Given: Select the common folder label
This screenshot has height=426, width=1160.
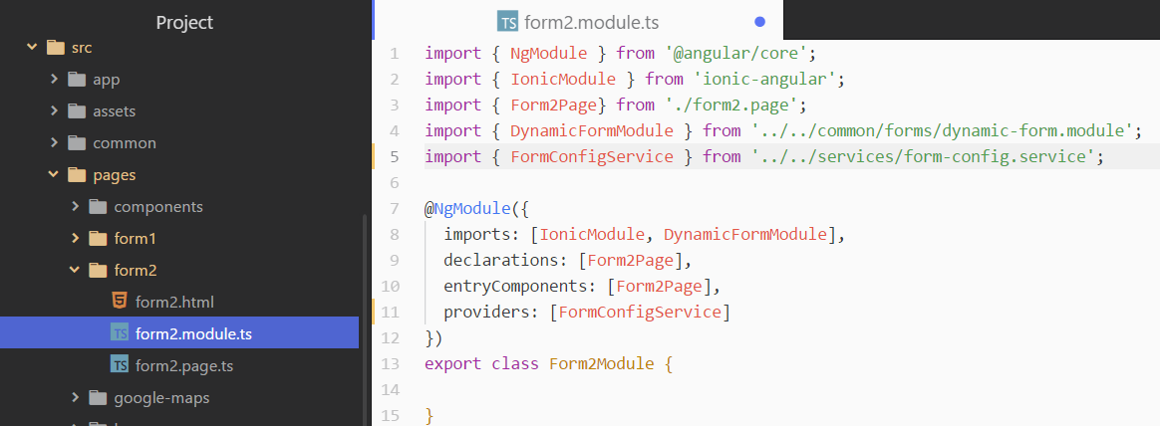Looking at the screenshot, I should click(125, 143).
